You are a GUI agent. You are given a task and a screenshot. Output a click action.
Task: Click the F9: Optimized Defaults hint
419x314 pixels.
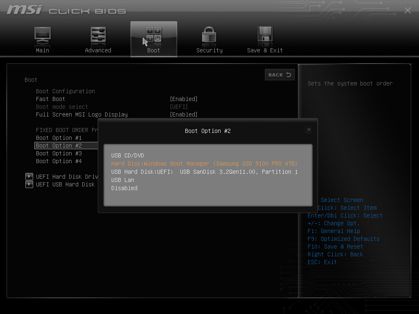tap(343, 239)
